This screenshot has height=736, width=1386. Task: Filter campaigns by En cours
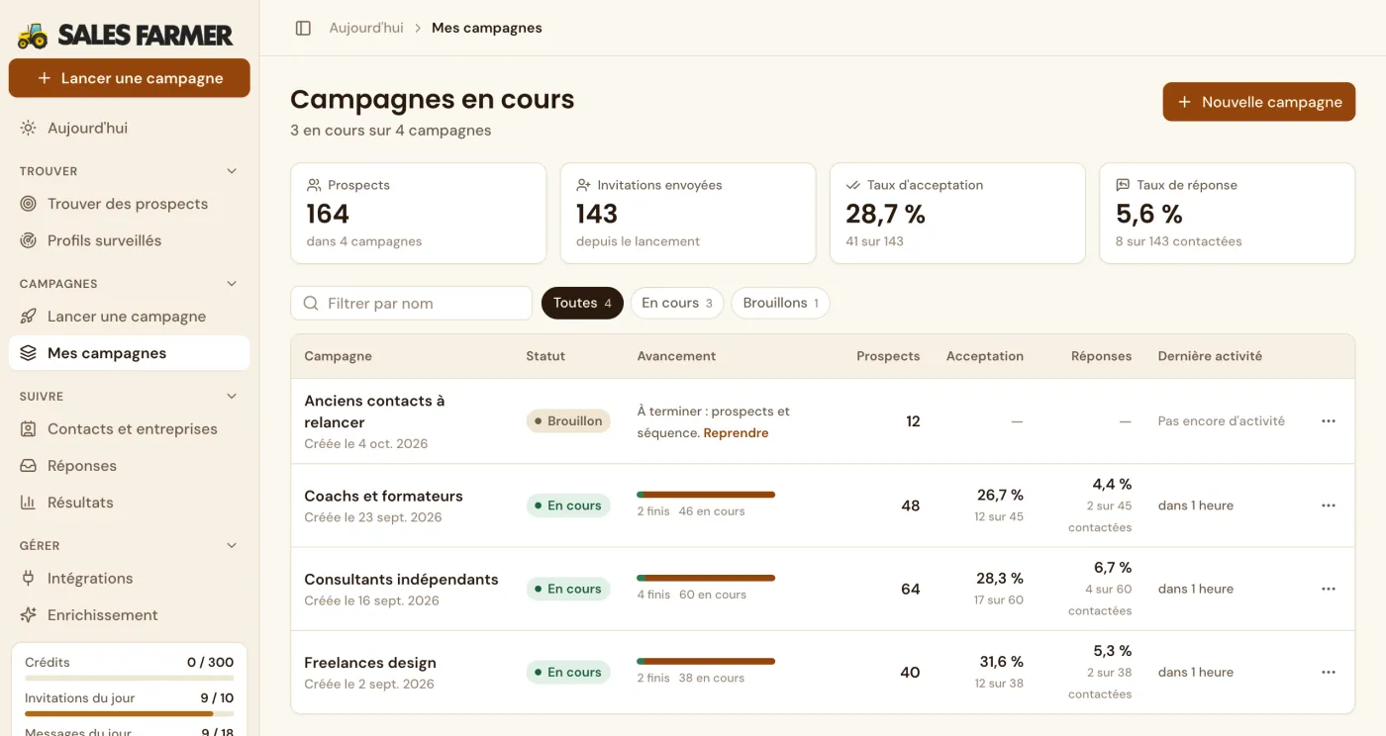(x=677, y=304)
